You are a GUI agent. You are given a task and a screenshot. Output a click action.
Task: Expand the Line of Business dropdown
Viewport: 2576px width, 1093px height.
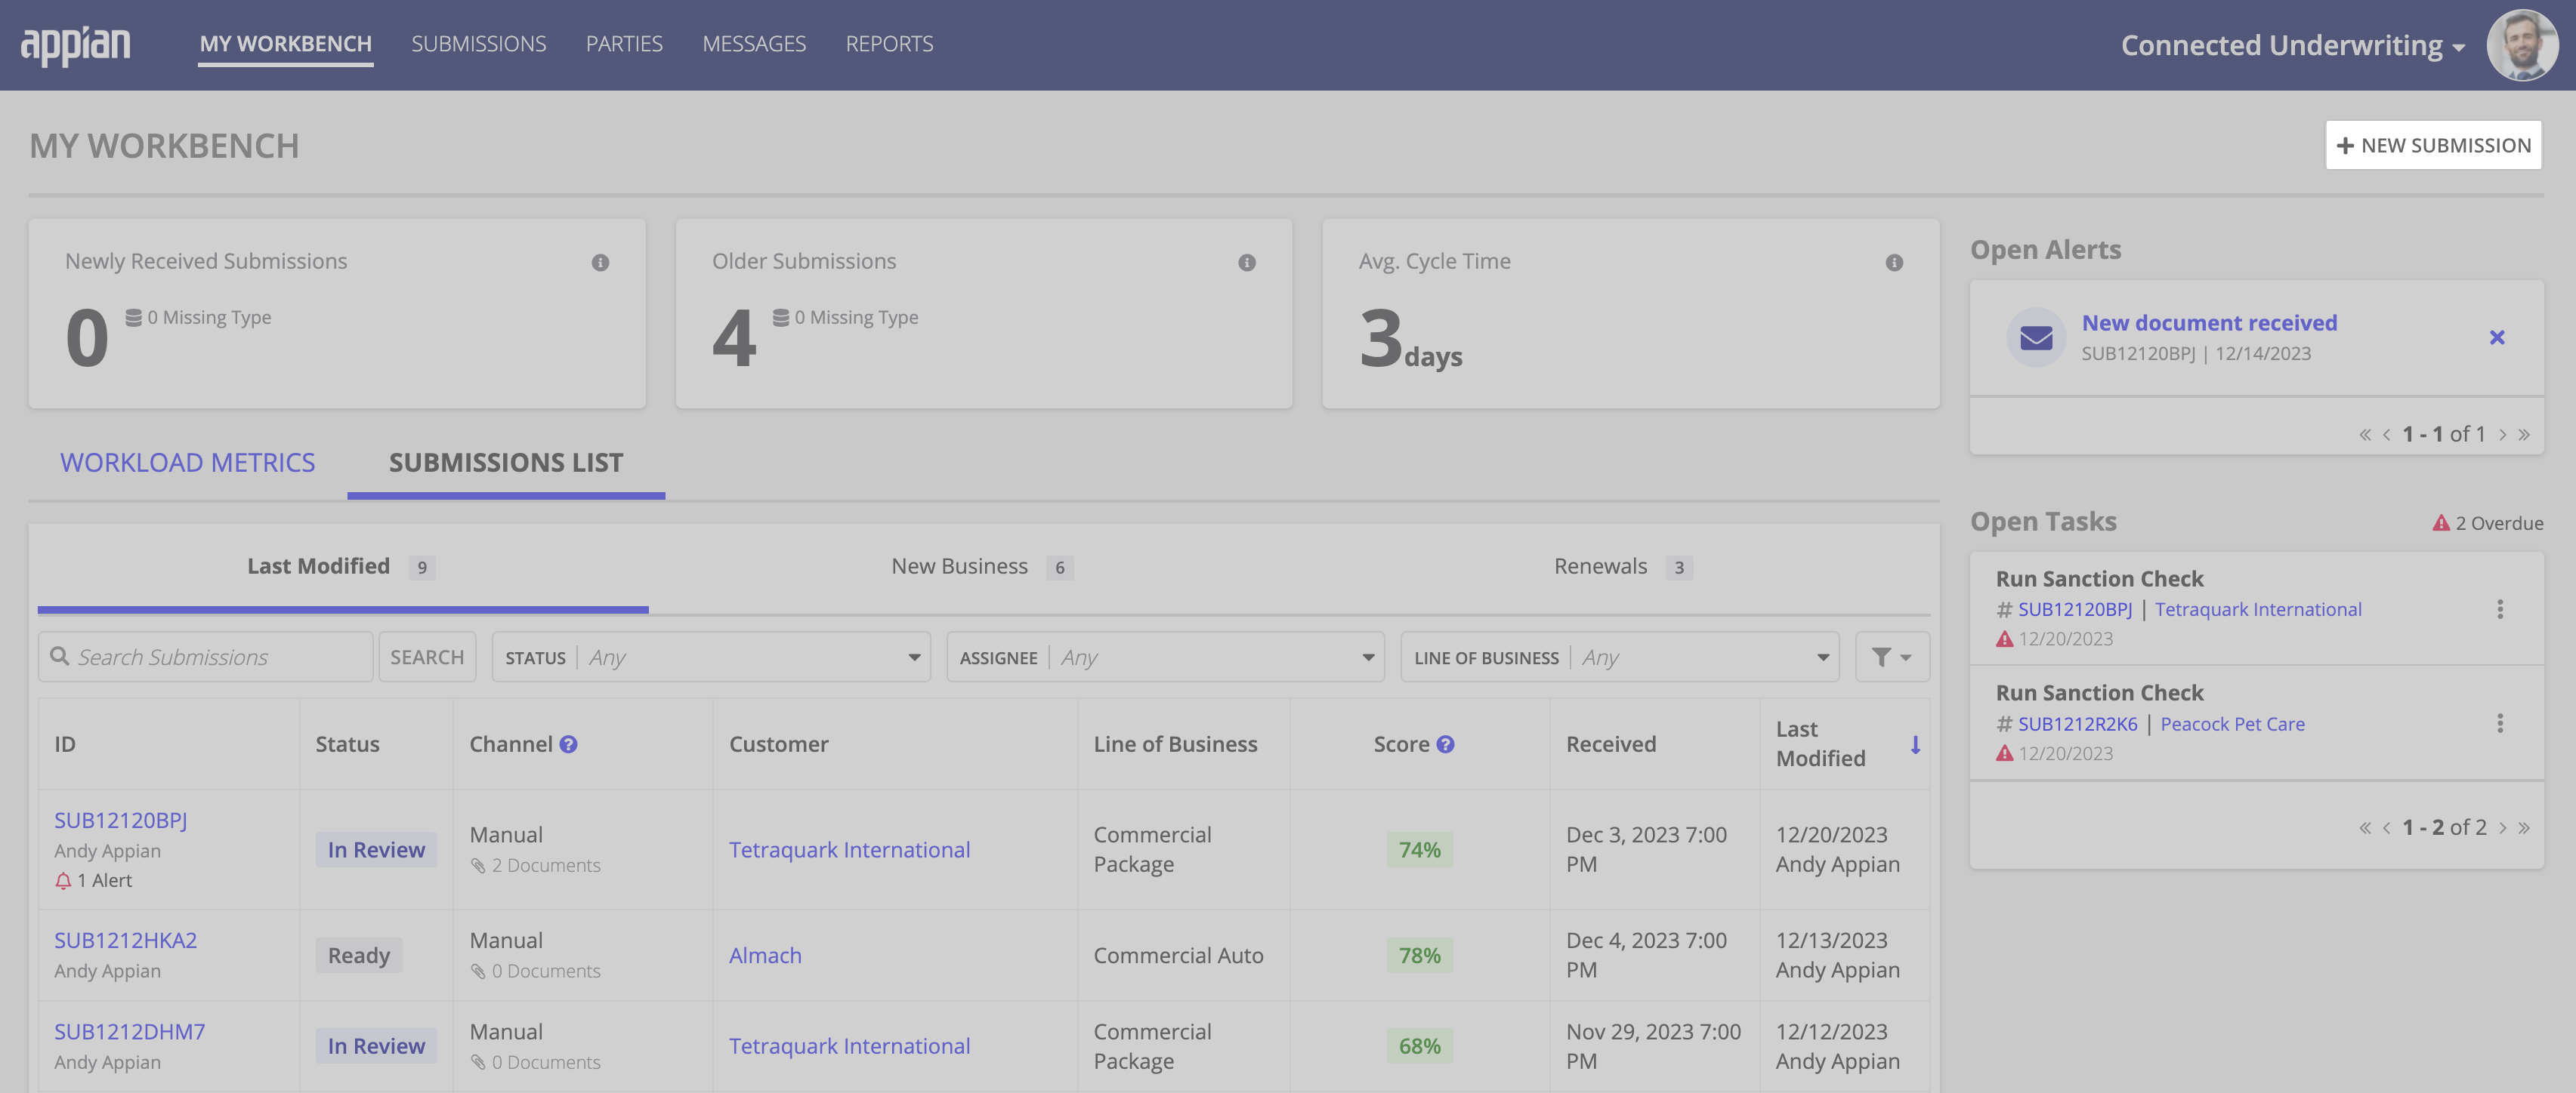point(1619,657)
